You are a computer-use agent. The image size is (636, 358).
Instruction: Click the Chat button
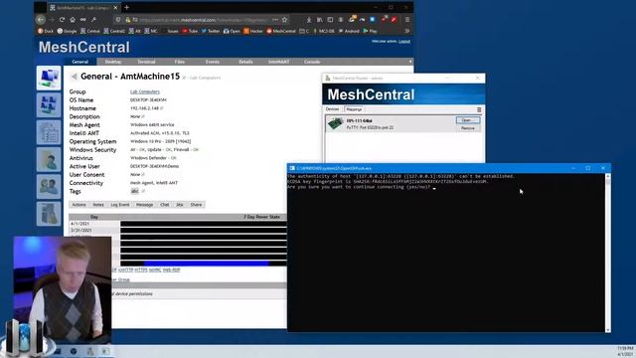coord(165,205)
